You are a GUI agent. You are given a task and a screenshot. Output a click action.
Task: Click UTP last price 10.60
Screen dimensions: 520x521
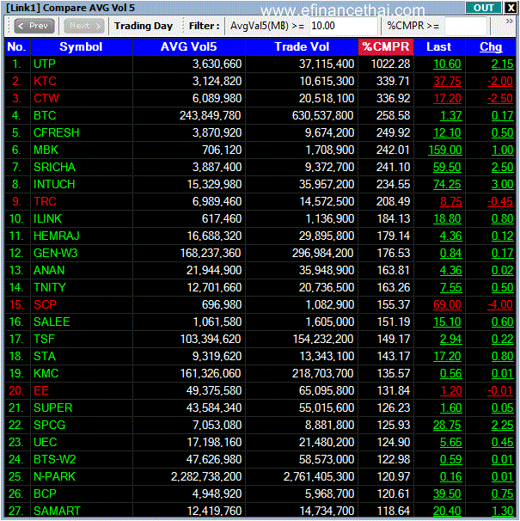click(x=447, y=64)
